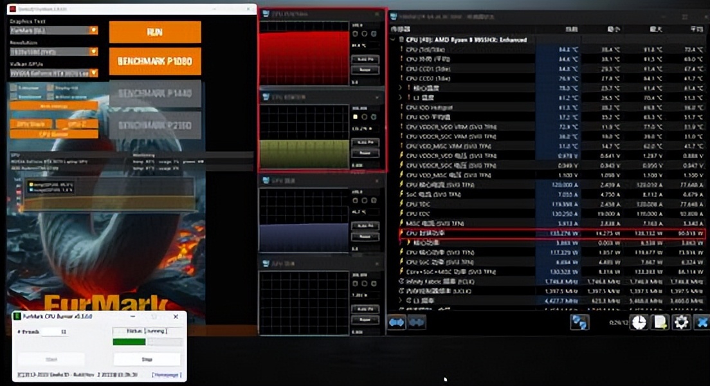Select the Infinity Fabric 频率 (FCLK) row
Image resolution: width=710 pixels, height=386 pixels.
[x=552, y=281]
